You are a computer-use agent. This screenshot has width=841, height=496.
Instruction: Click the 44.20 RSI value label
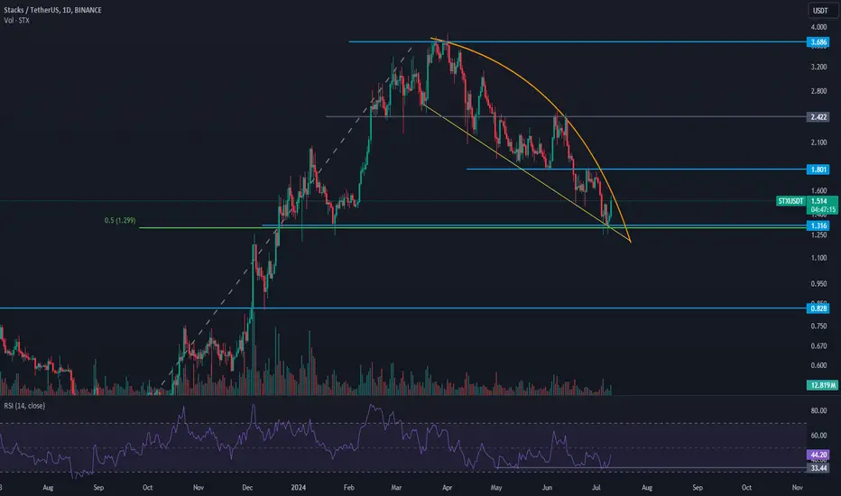[x=818, y=455]
